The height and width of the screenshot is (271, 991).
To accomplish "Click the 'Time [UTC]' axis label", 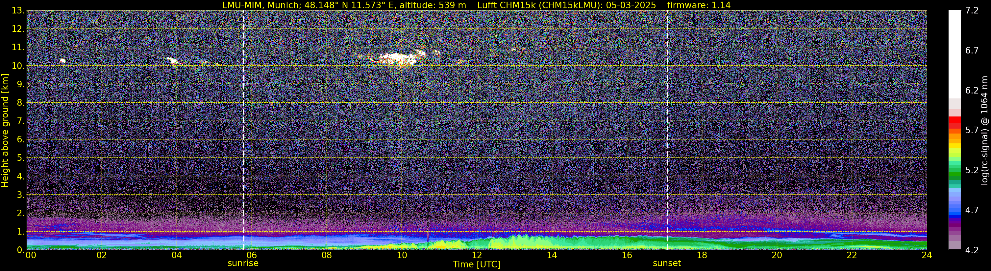I will (x=476, y=264).
